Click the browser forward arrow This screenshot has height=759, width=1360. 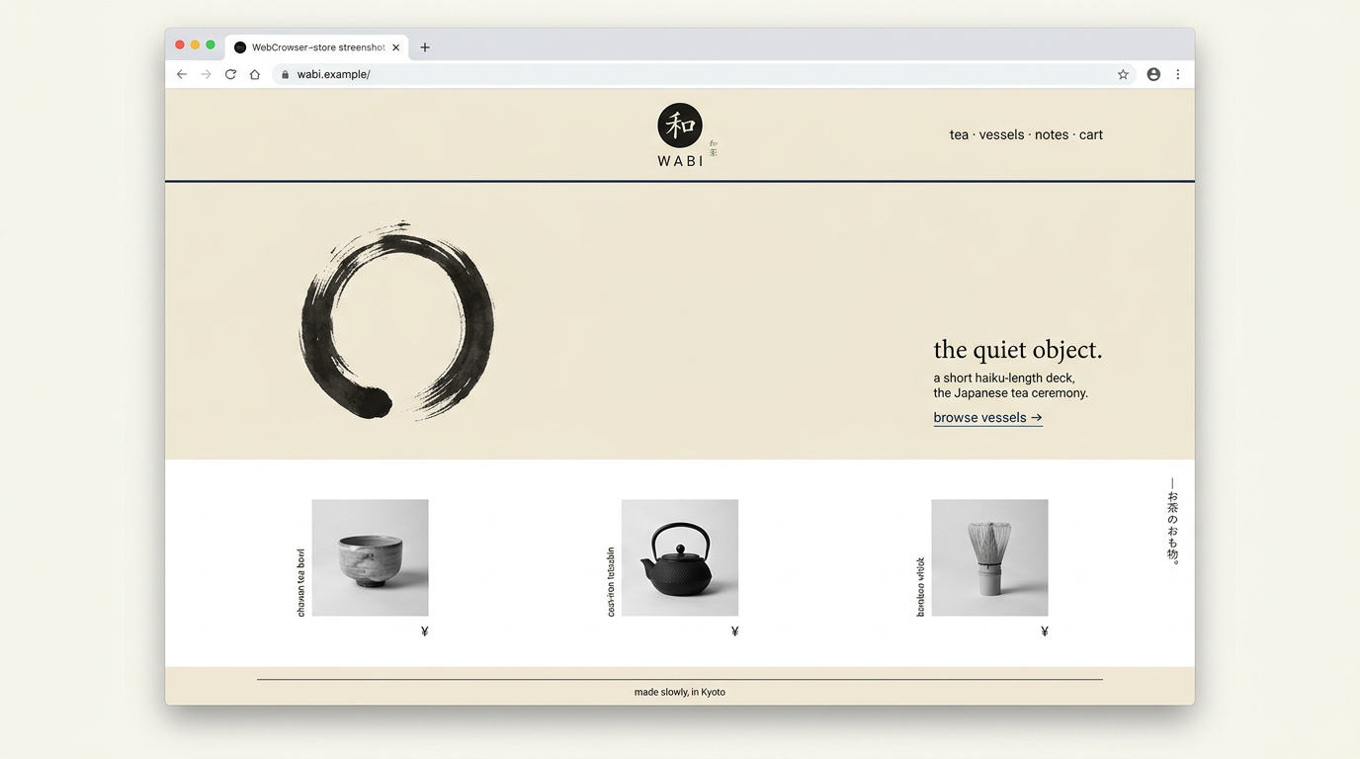(x=206, y=74)
